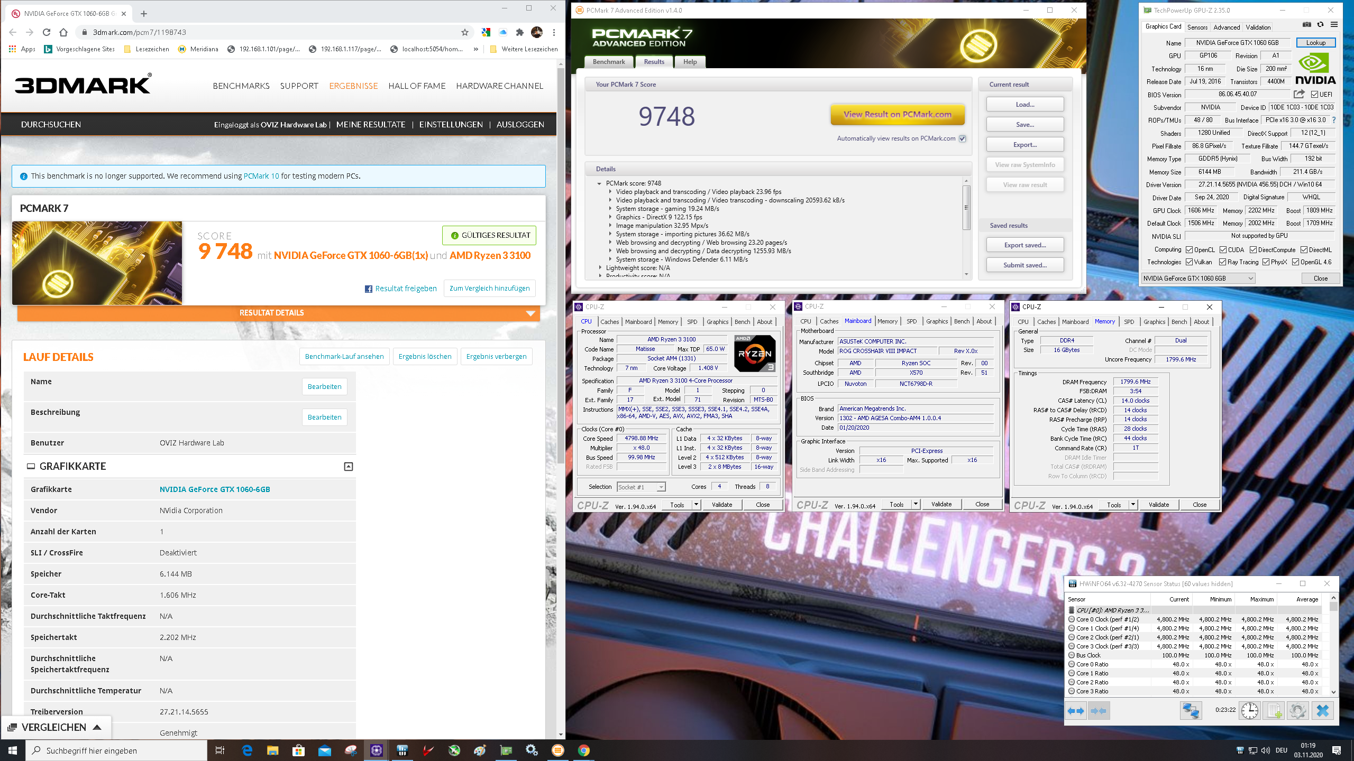Image resolution: width=1354 pixels, height=761 pixels.
Task: Expand the VERGLEICHEN compare panel
Action: tap(56, 728)
